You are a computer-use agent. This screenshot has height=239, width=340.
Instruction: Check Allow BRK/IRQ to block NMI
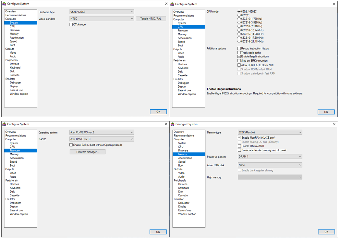pos(239,65)
